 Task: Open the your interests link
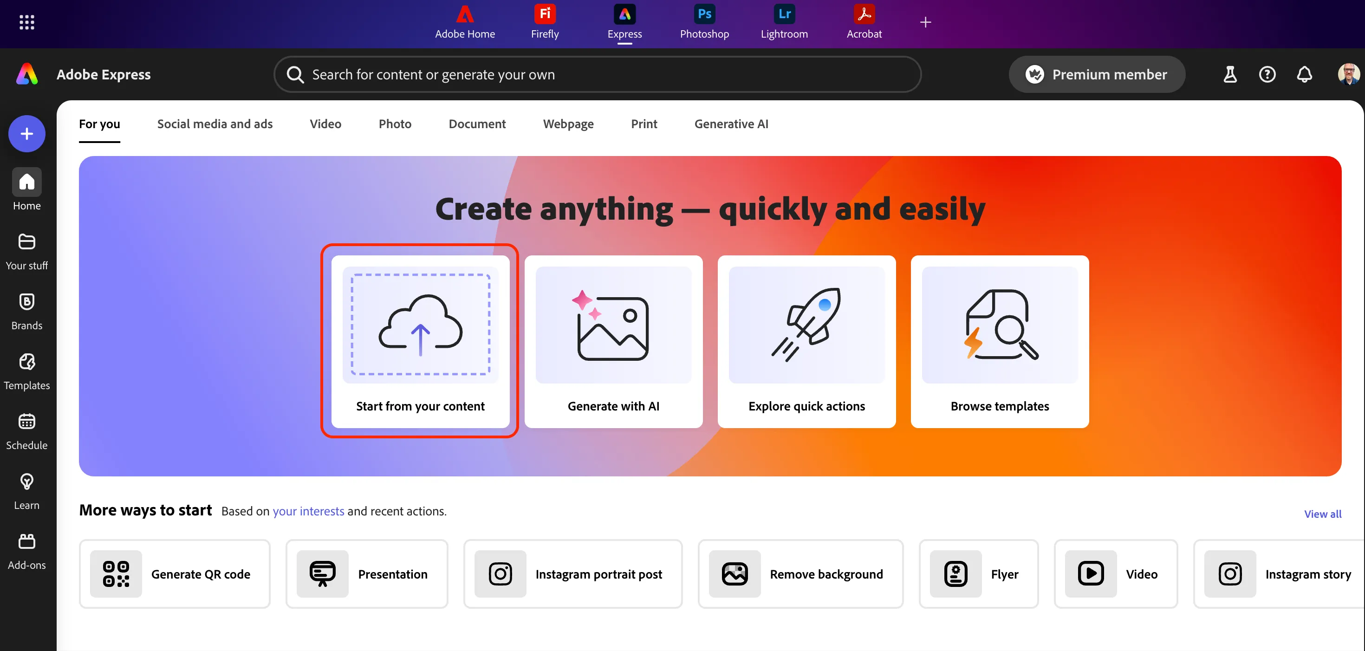pyautogui.click(x=308, y=511)
